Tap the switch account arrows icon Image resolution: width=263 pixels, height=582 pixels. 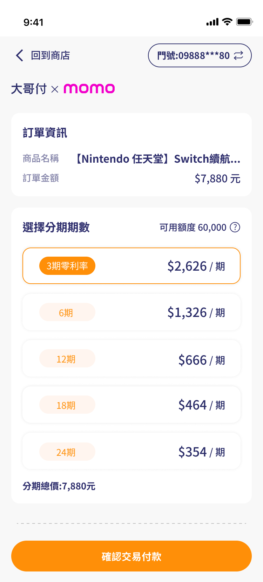coord(238,55)
